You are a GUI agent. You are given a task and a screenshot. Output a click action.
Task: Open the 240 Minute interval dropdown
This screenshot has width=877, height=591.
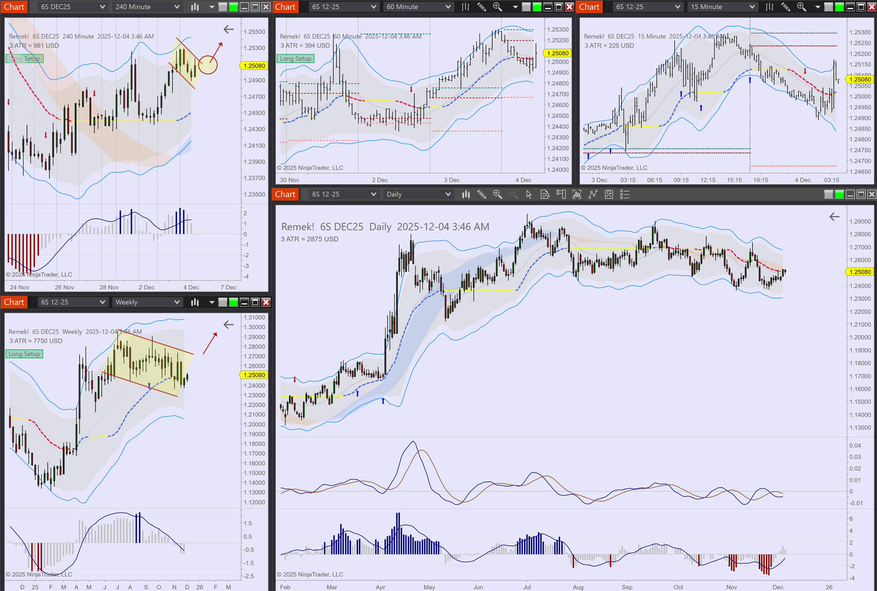coord(147,7)
